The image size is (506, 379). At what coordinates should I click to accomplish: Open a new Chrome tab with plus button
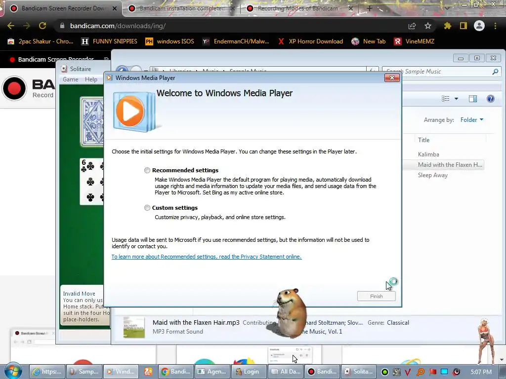pos(370,8)
